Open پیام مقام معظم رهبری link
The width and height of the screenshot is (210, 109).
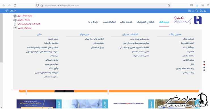tap(185, 69)
